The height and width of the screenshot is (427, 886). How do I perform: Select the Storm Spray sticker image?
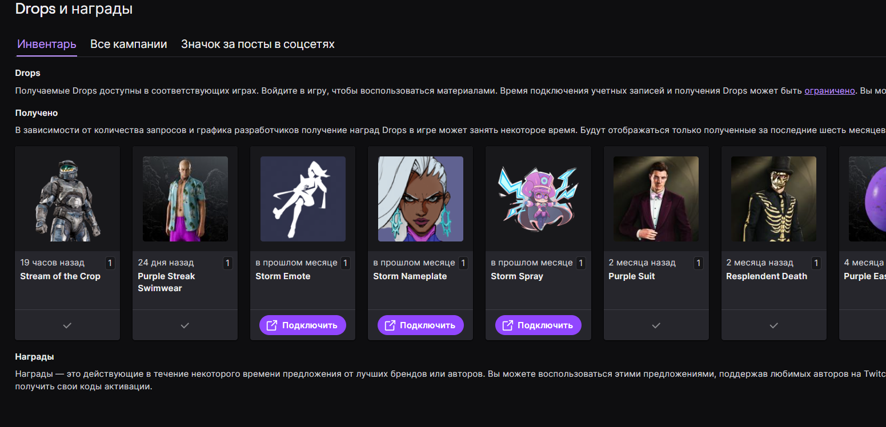[x=538, y=199]
